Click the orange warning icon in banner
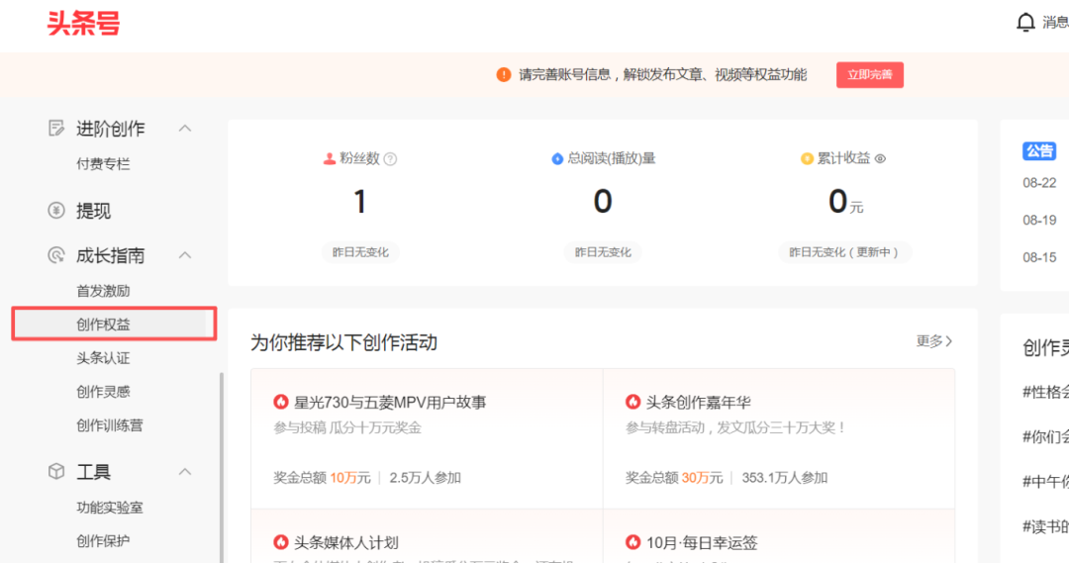This screenshot has width=1069, height=563. [x=503, y=74]
